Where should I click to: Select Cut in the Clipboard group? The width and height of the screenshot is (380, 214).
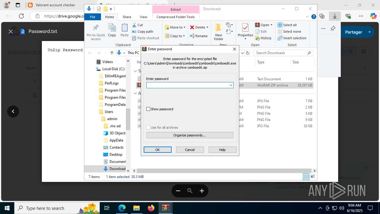click(x=137, y=25)
